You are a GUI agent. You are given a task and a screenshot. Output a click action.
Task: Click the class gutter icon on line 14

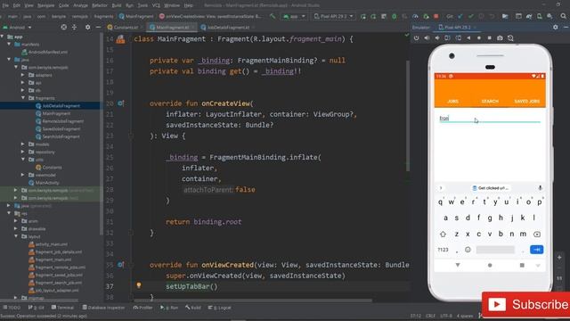coord(121,39)
